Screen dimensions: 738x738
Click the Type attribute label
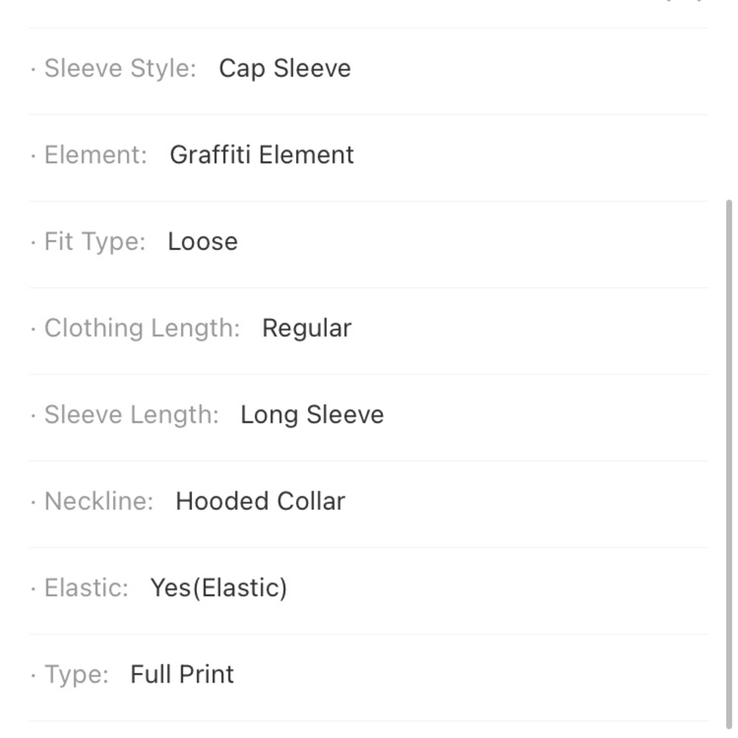coord(76,675)
